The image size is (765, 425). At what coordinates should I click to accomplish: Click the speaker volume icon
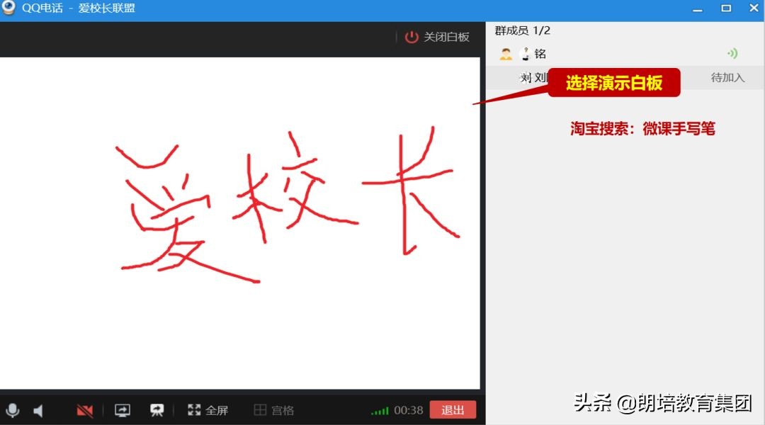[39, 409]
